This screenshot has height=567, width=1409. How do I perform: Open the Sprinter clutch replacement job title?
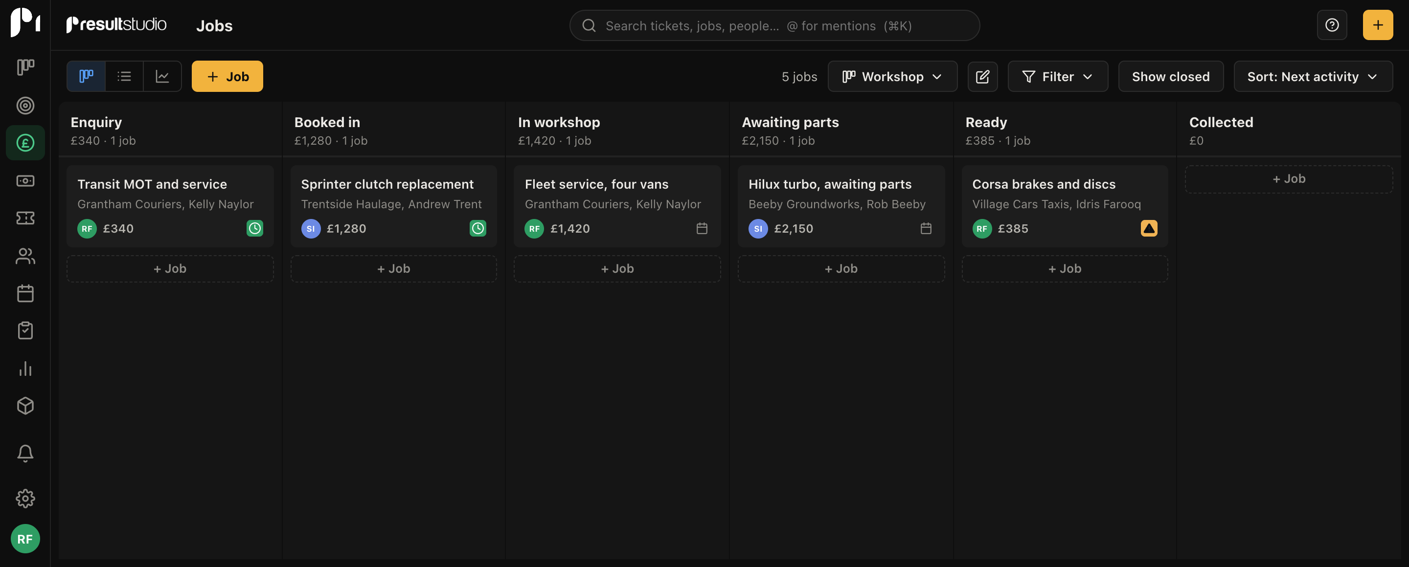(387, 184)
